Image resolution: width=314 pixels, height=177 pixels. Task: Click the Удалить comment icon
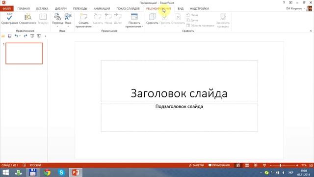pyautogui.click(x=98, y=16)
